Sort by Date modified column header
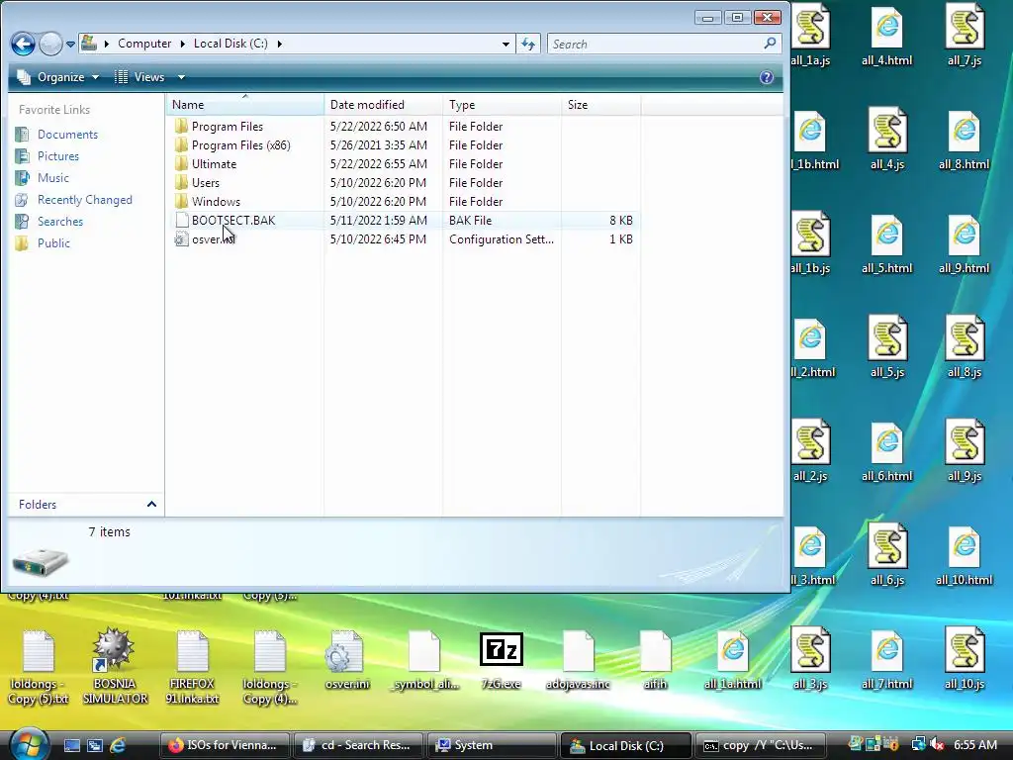Viewport: 1013px width, 760px height. pyautogui.click(x=384, y=105)
